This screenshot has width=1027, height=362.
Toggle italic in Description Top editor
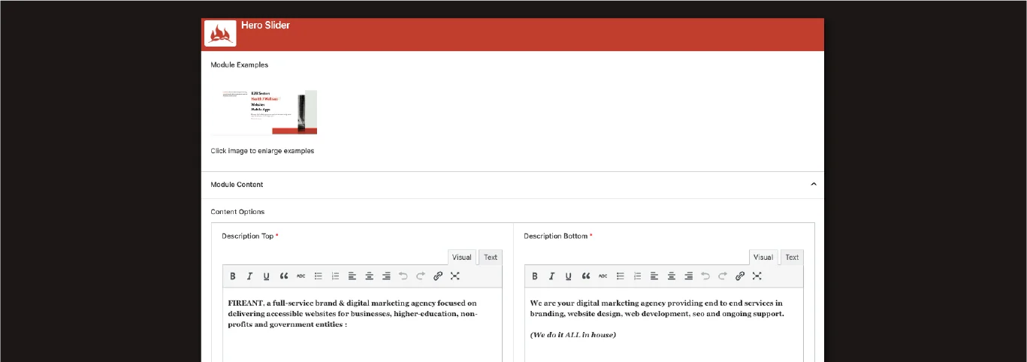click(x=249, y=276)
